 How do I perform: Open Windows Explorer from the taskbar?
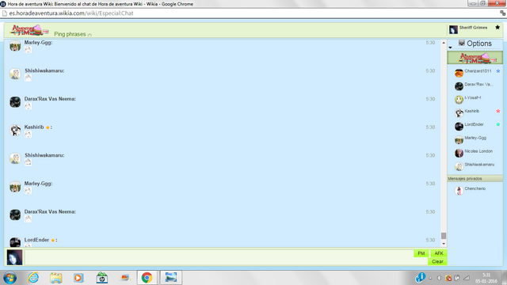coord(56,278)
